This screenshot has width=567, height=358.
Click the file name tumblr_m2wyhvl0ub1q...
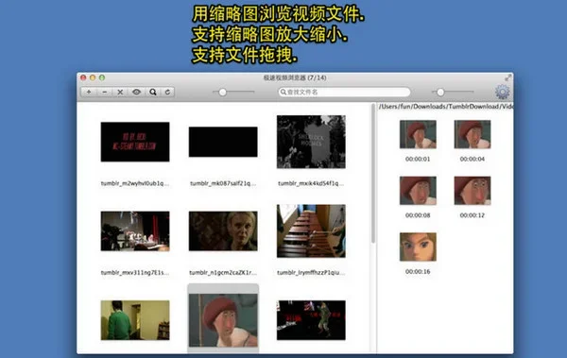[135, 183]
